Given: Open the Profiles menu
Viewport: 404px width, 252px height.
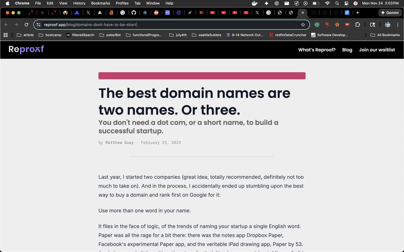Looking at the screenshot, I should [x=122, y=3].
